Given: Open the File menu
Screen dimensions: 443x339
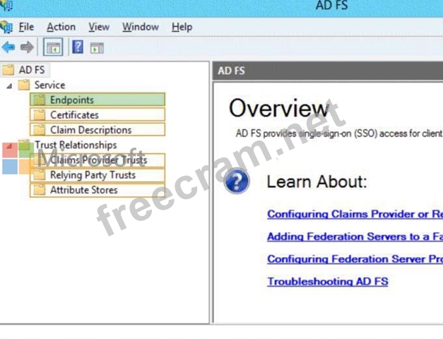Looking at the screenshot, I should tap(26, 27).
